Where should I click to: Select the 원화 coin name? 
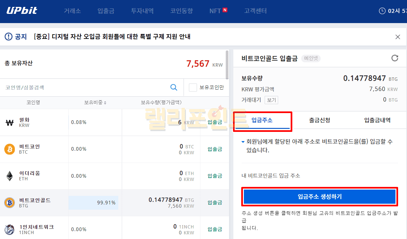coord(24,120)
